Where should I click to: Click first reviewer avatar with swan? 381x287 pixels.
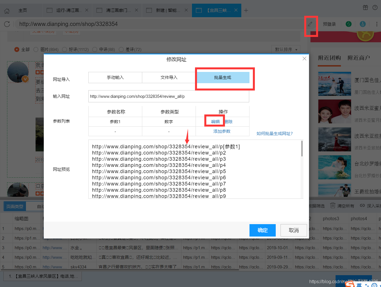point(18,72)
